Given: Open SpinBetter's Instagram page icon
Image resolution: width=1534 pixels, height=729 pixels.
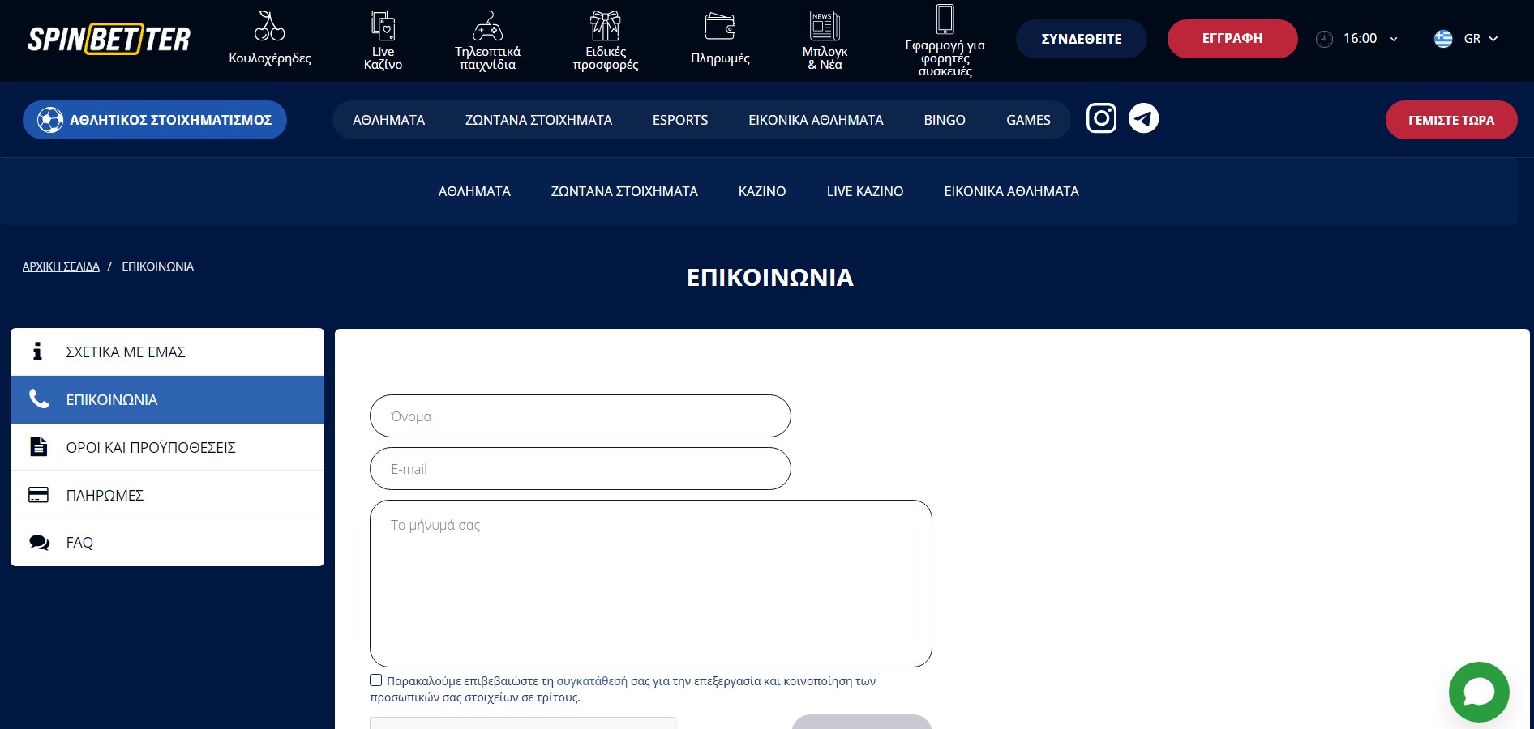Looking at the screenshot, I should tap(1101, 117).
